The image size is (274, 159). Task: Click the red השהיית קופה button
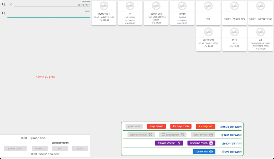tap(157, 126)
